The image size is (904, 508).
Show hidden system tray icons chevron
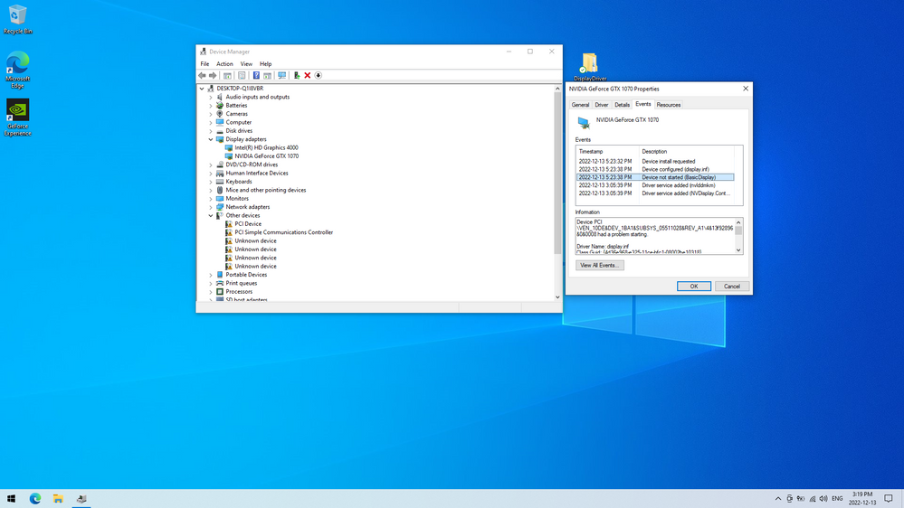tap(777, 499)
